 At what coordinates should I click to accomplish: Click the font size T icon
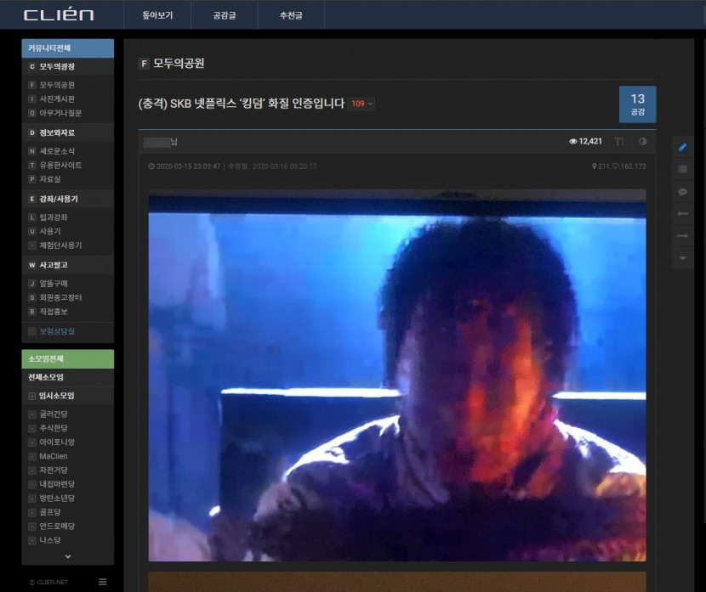click(619, 141)
